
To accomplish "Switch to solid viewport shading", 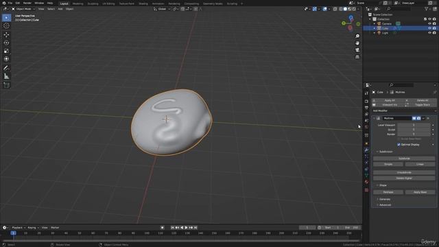I will [345, 9].
